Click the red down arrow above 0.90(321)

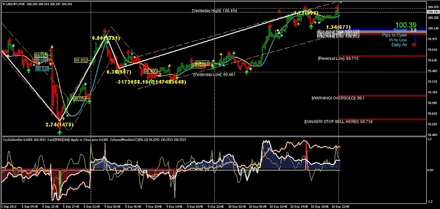pos(105,31)
